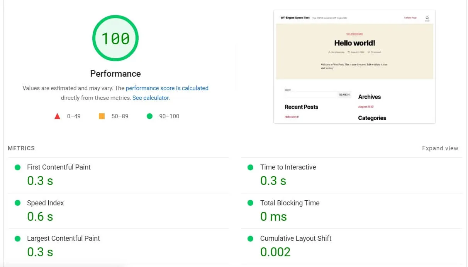Select the Time to Interactive metric label

[288, 167]
